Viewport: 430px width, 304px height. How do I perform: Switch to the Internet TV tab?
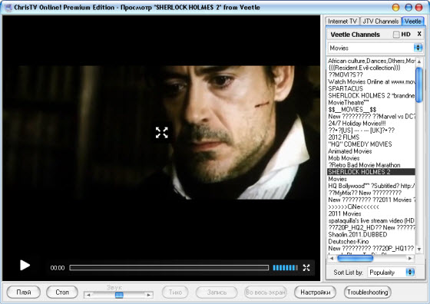342,21
